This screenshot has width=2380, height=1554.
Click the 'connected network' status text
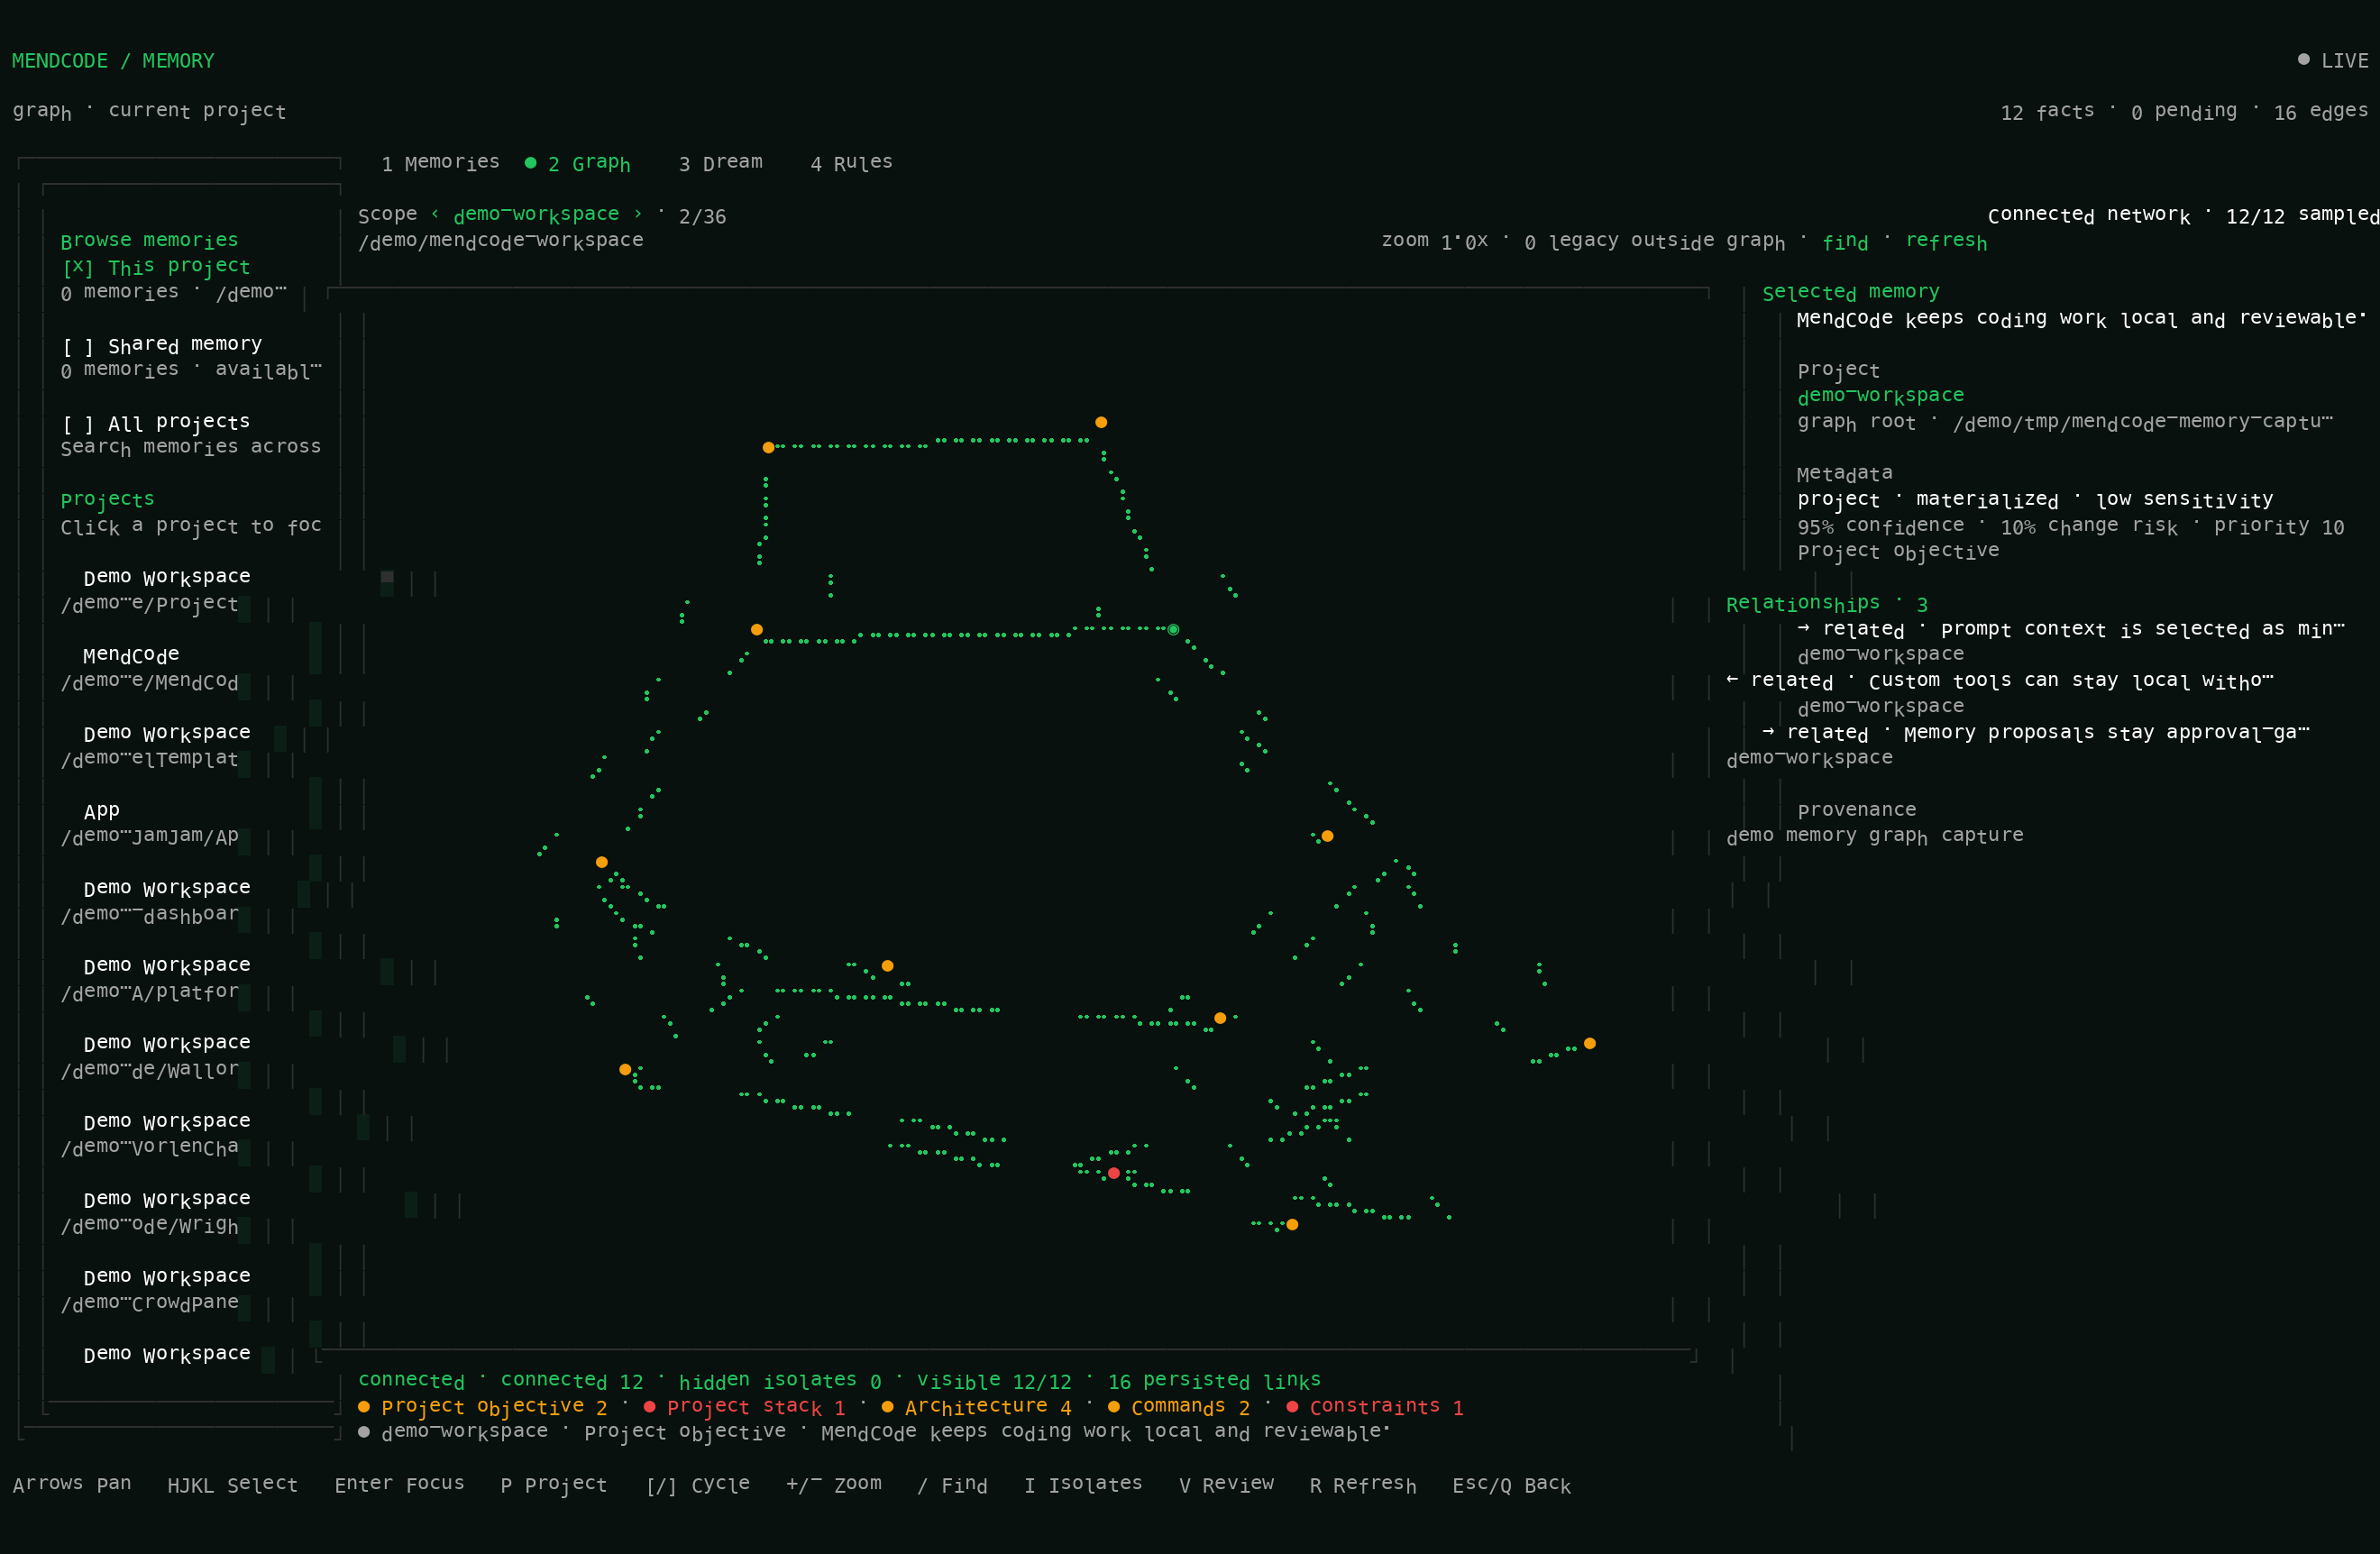click(2089, 215)
